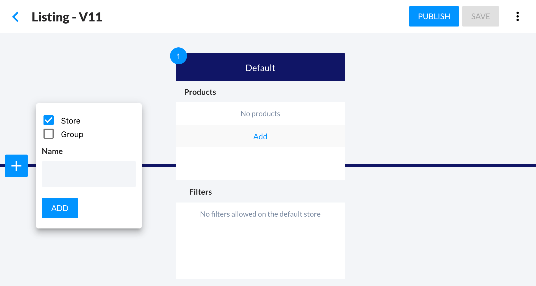Click the Add link under Products

click(260, 137)
